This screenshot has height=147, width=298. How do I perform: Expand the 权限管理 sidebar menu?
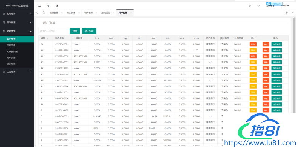17,14
